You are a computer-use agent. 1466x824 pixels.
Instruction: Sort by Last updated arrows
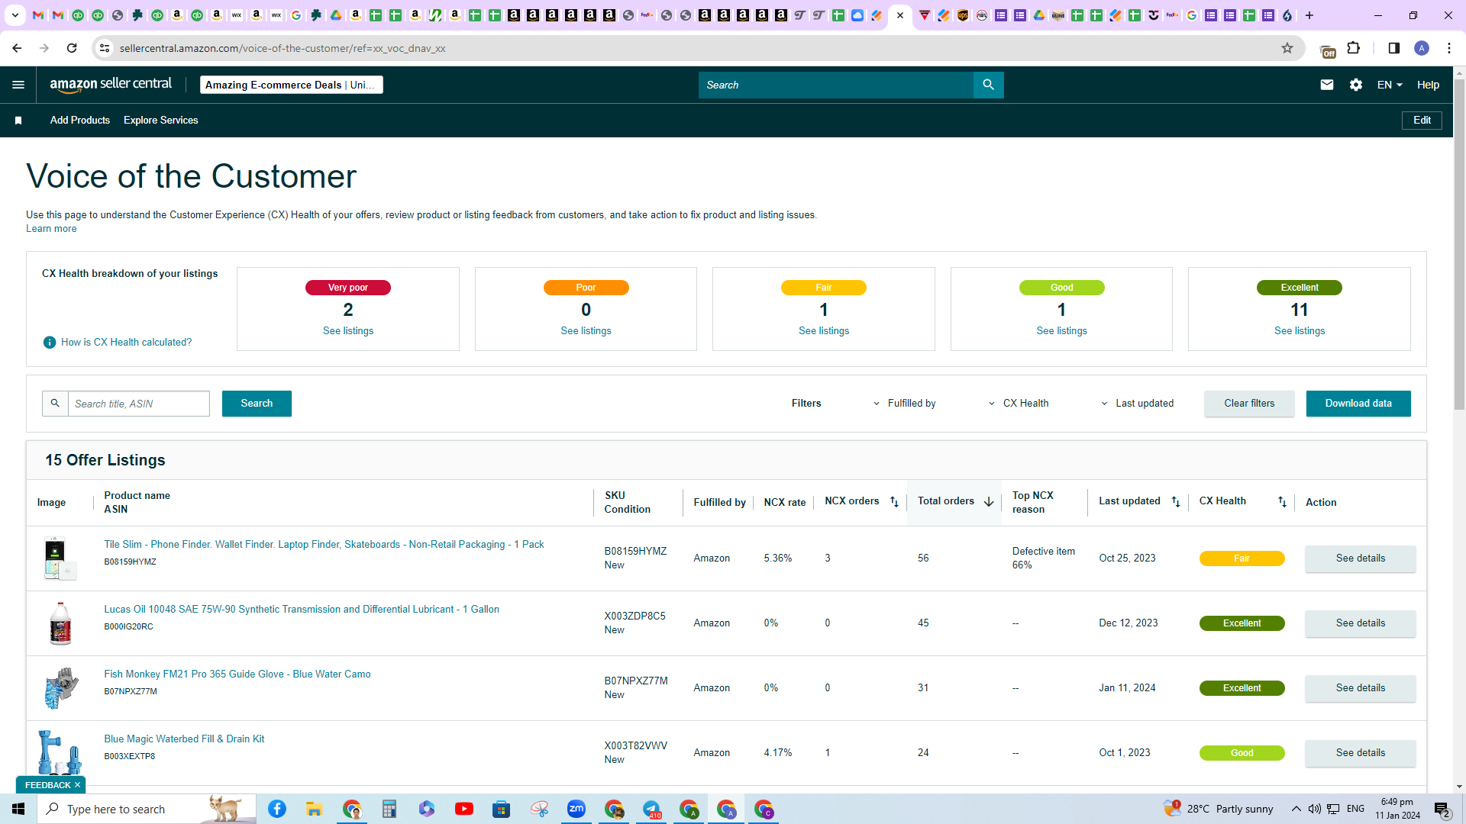(1176, 501)
